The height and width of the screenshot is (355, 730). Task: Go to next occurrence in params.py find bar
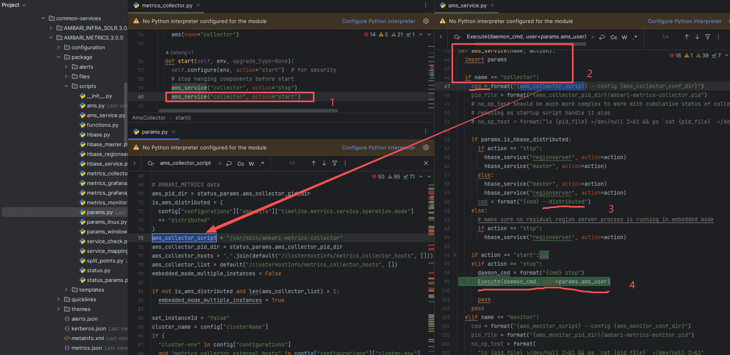point(324,163)
